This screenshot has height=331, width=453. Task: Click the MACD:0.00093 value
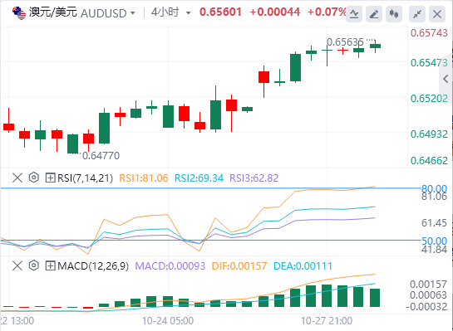(170, 265)
